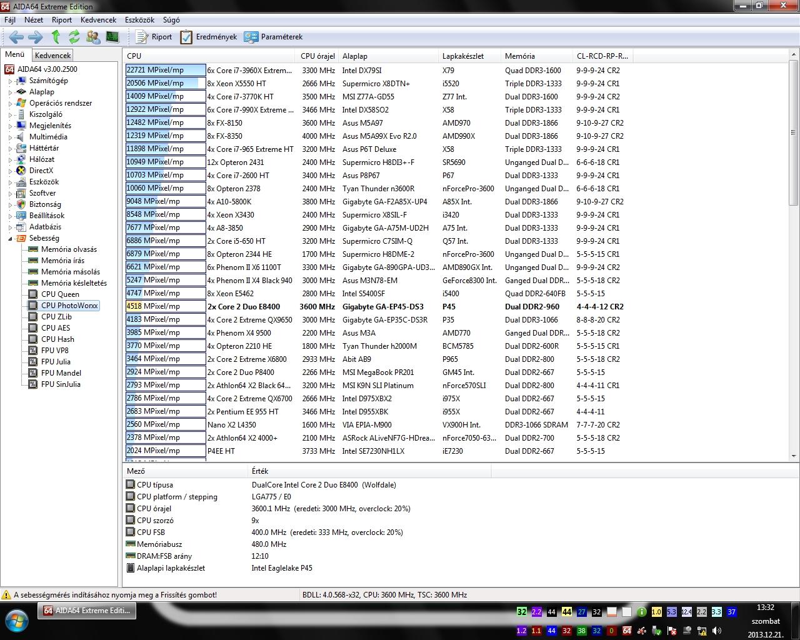Expand the Operációs rendszer tree node
This screenshot has height=640, width=800.
(x=10, y=103)
